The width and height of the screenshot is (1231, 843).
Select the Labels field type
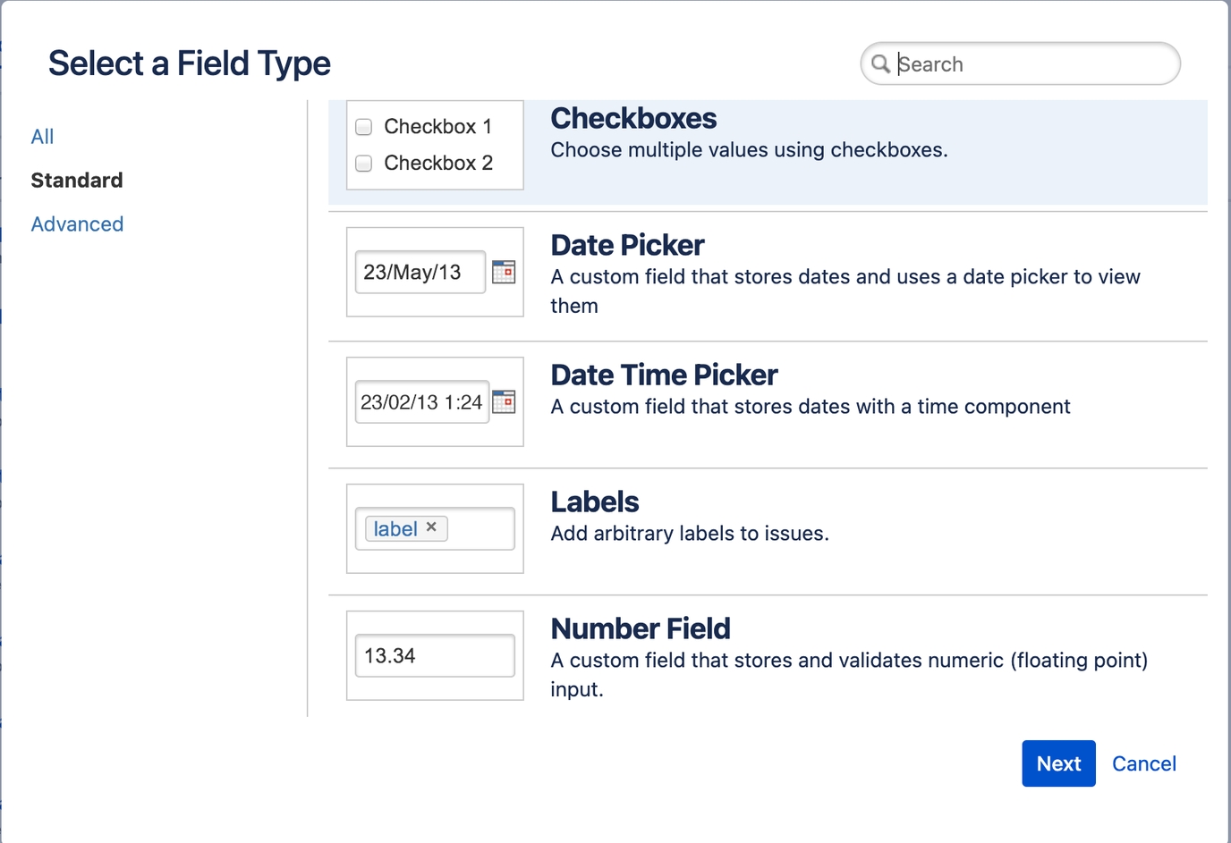point(595,502)
